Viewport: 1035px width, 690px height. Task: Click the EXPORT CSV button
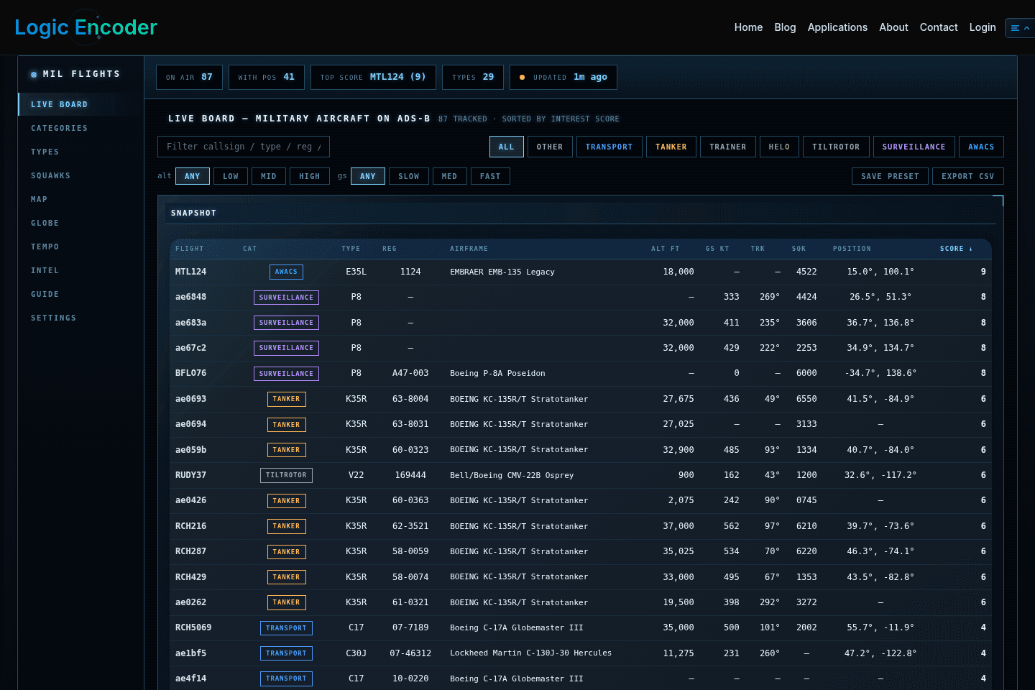[x=968, y=176]
